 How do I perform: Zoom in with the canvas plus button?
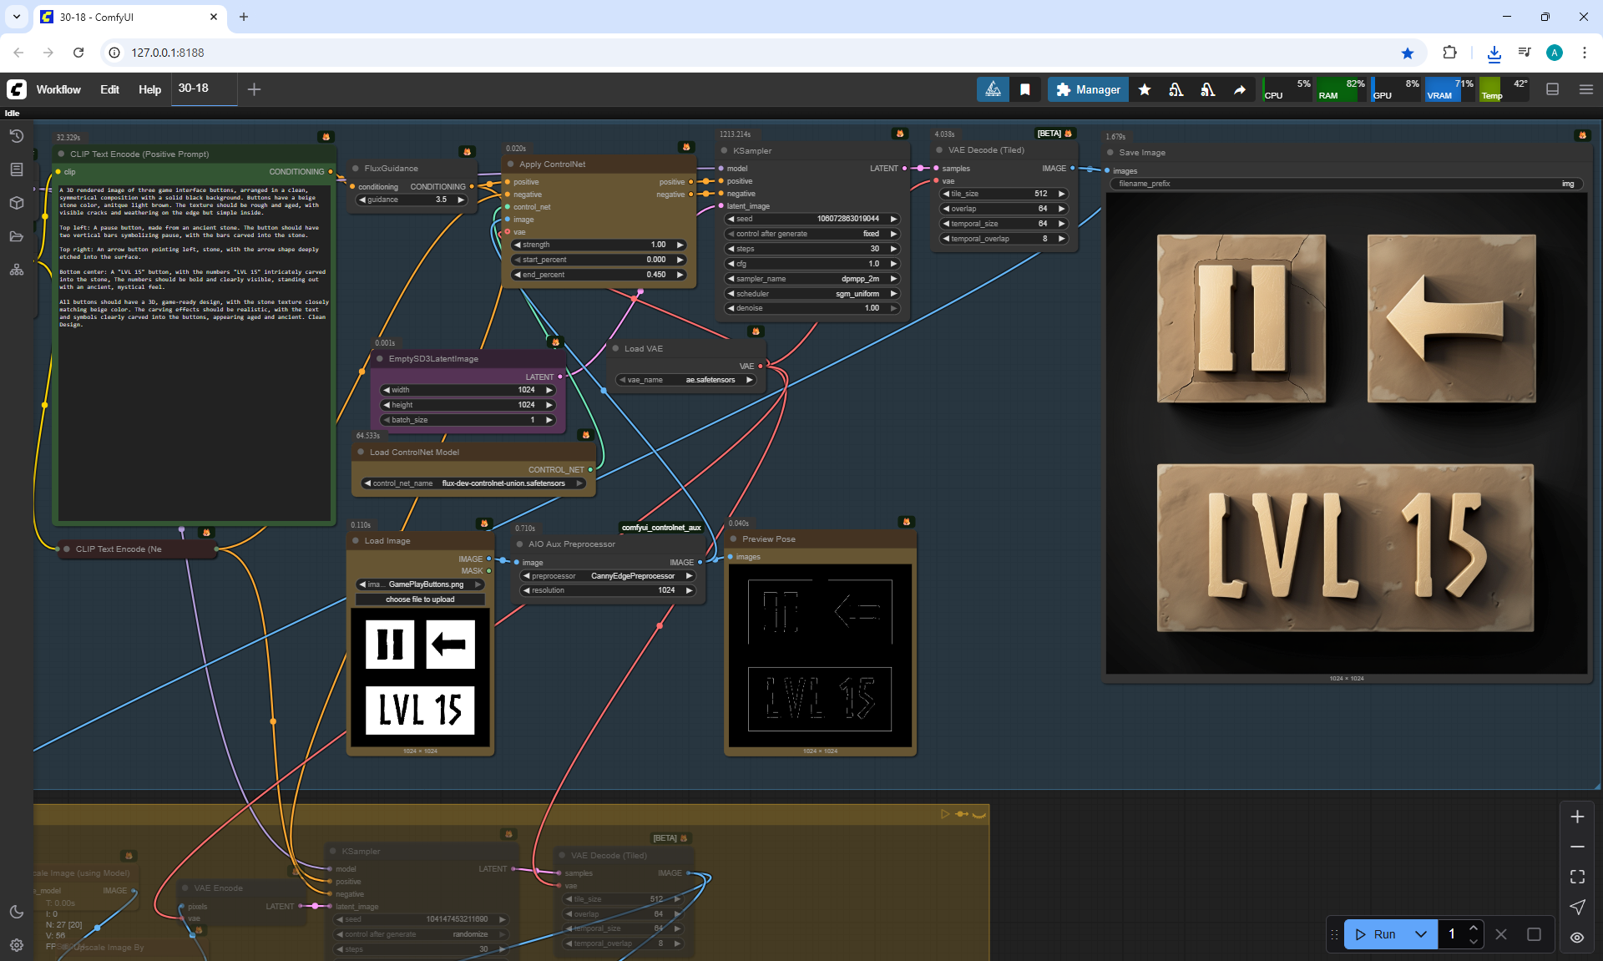[1576, 817]
